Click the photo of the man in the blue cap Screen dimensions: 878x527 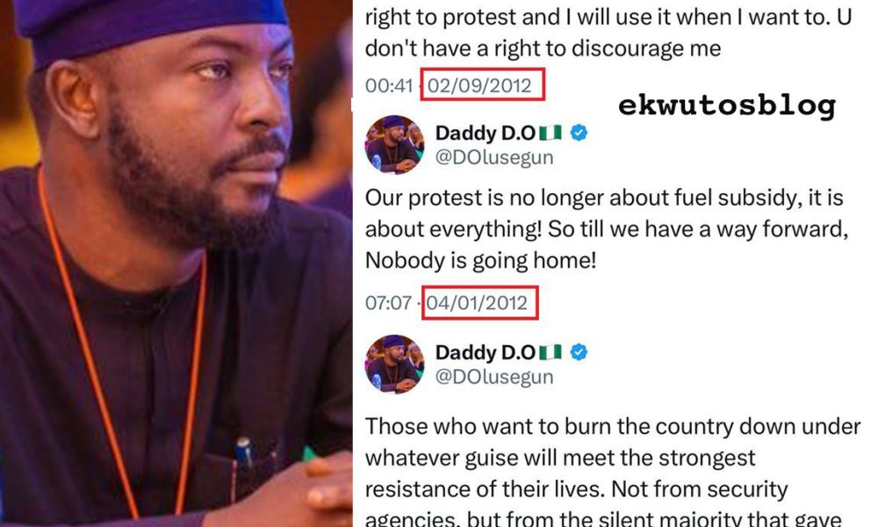coord(176,263)
